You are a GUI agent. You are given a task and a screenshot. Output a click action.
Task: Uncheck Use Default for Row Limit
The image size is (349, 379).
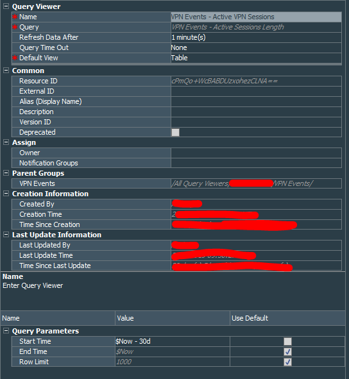287,362
